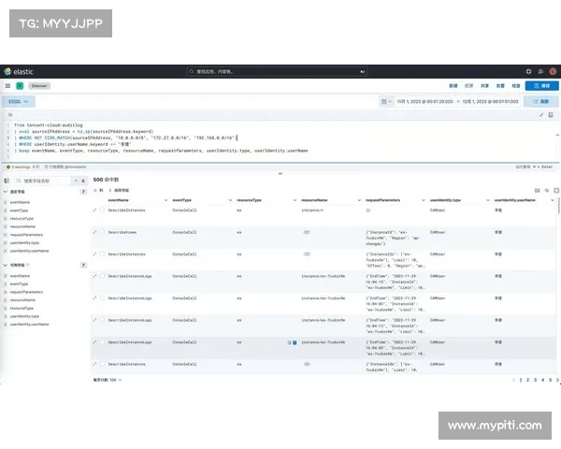Open the hamburger navigation menu
Screen dimensions: 561x449
point(7,85)
